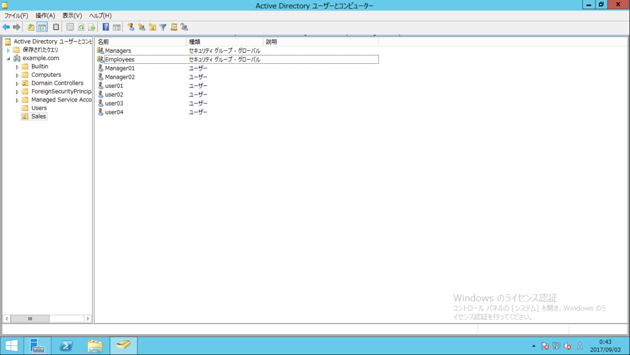Screen dimensions: 630x355
Task: Sort by the 種類 column header
Action: [225, 42]
